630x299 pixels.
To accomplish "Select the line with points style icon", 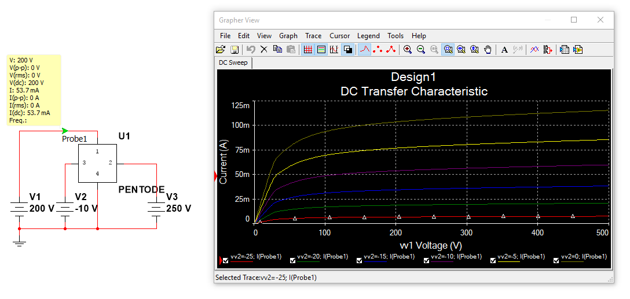I will click(x=391, y=50).
